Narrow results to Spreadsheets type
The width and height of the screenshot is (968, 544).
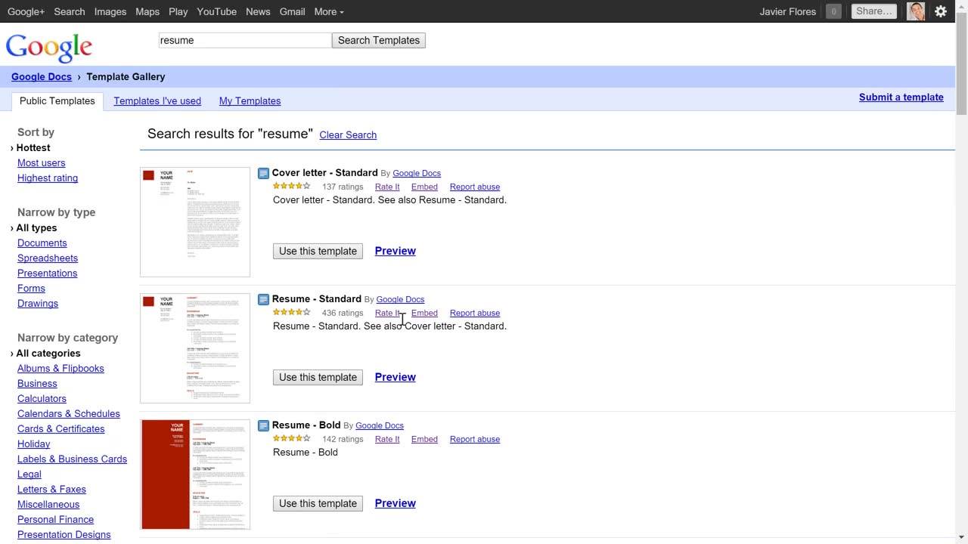pos(48,258)
